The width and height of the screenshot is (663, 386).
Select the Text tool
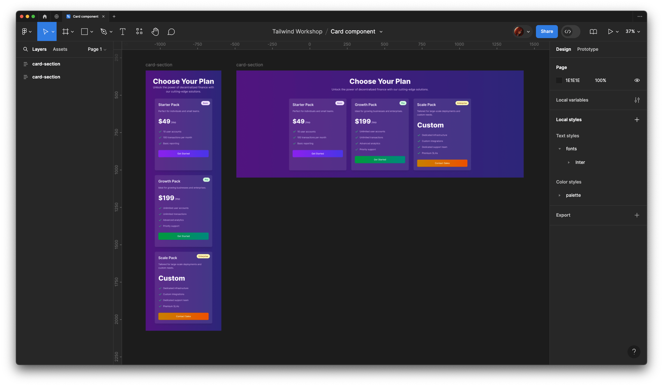[x=122, y=32]
